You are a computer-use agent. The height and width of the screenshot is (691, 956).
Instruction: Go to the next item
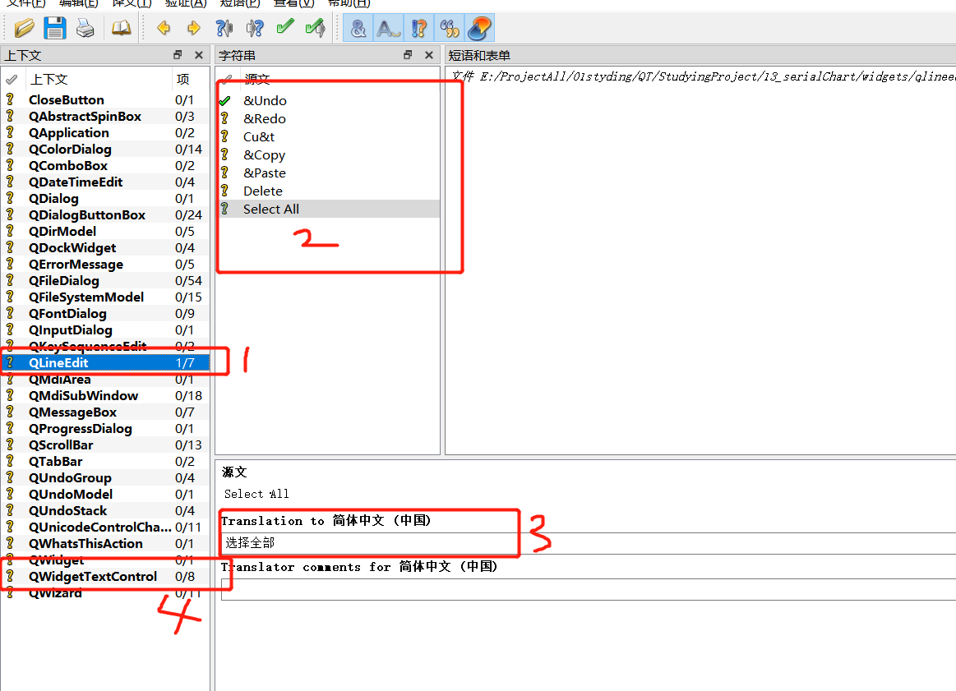(194, 27)
